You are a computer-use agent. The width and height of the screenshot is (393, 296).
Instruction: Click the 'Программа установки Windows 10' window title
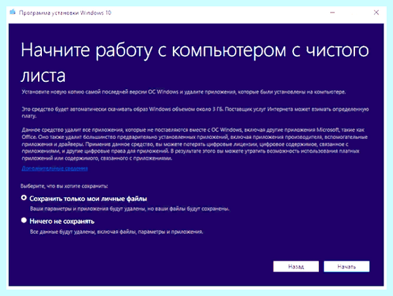[65, 12]
